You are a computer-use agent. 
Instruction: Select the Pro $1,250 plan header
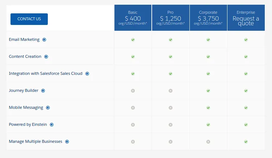tap(171, 18)
